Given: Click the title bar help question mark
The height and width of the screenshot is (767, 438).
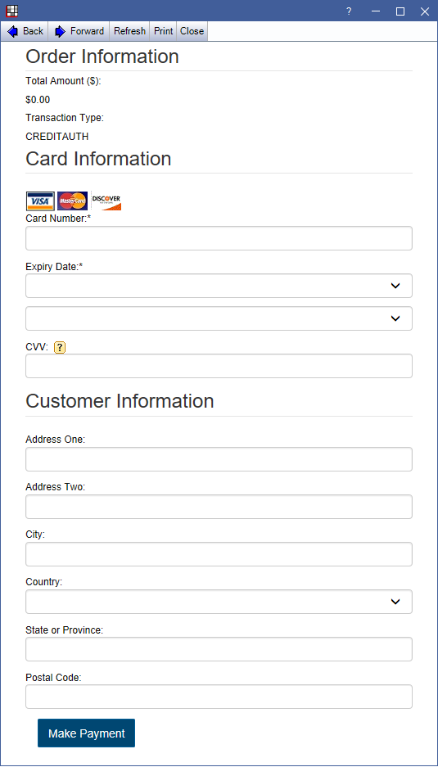Looking at the screenshot, I should pos(349,11).
